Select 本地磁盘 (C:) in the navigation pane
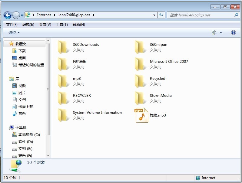The width and height of the screenshot is (242, 183). pyautogui.click(x=26, y=134)
